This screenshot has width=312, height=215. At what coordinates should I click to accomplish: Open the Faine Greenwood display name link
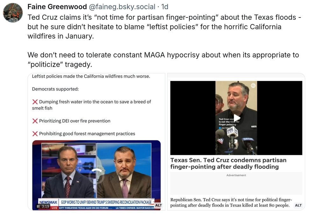click(57, 7)
